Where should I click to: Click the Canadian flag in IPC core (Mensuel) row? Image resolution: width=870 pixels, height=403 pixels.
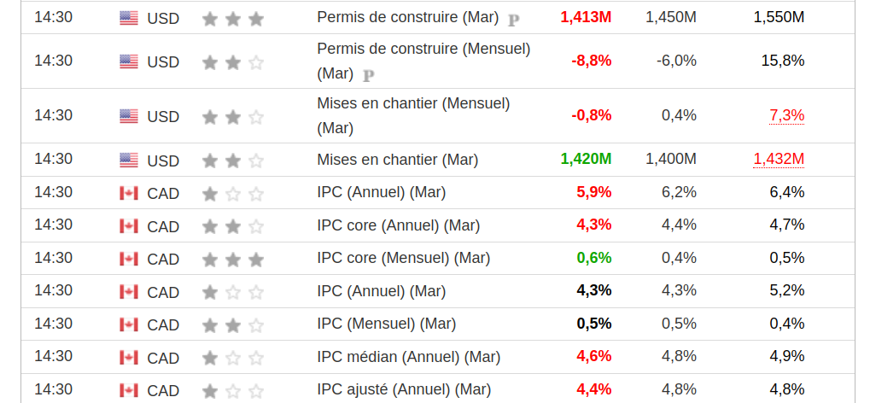[x=129, y=259]
